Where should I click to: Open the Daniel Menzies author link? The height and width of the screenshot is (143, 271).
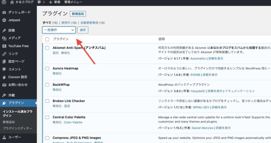pos(202,128)
